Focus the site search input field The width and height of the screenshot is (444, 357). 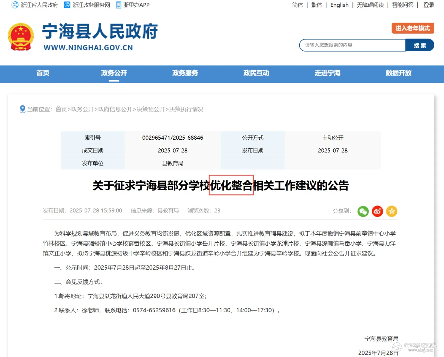(x=352, y=45)
